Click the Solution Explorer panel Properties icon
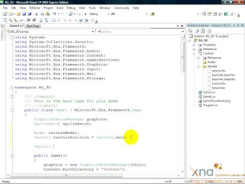Image resolution: width=245 pixels, height=184 pixels. tap(190, 31)
